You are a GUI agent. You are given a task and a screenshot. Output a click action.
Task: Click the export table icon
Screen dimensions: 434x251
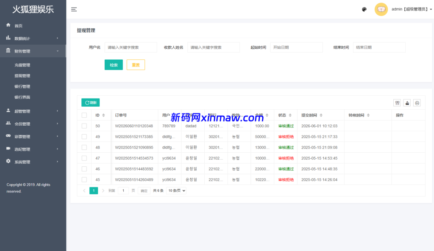pos(407,103)
